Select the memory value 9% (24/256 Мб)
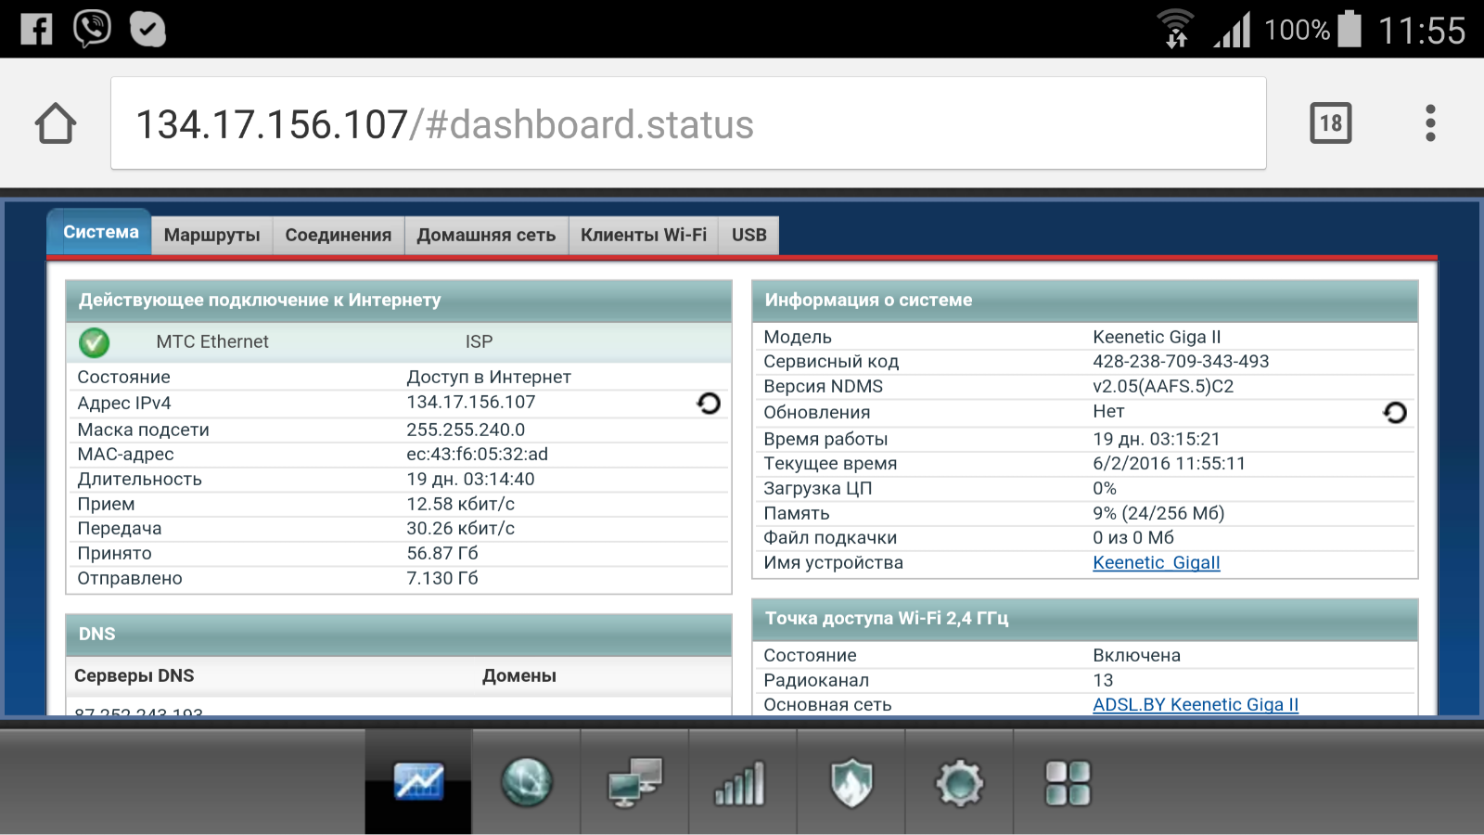This screenshot has height=835, width=1484. click(x=1158, y=513)
